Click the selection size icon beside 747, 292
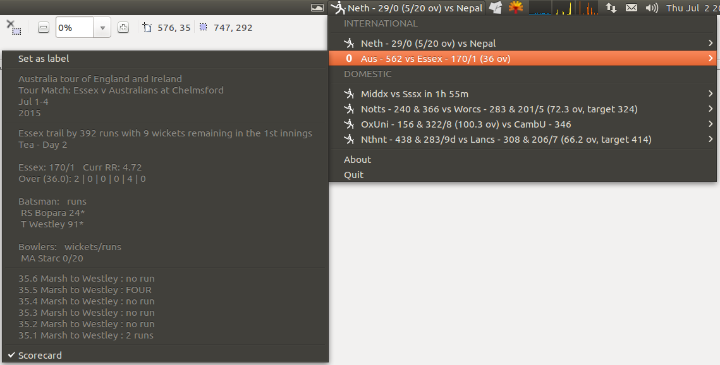 click(x=204, y=28)
